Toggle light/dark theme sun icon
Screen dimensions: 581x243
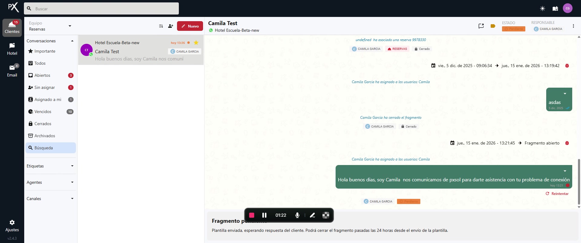[x=543, y=8]
